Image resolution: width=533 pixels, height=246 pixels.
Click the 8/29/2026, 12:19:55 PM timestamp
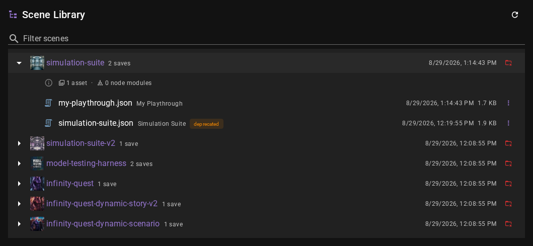coord(438,123)
